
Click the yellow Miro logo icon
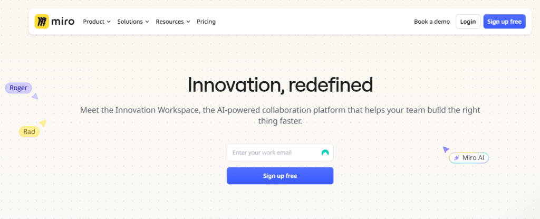click(x=42, y=22)
